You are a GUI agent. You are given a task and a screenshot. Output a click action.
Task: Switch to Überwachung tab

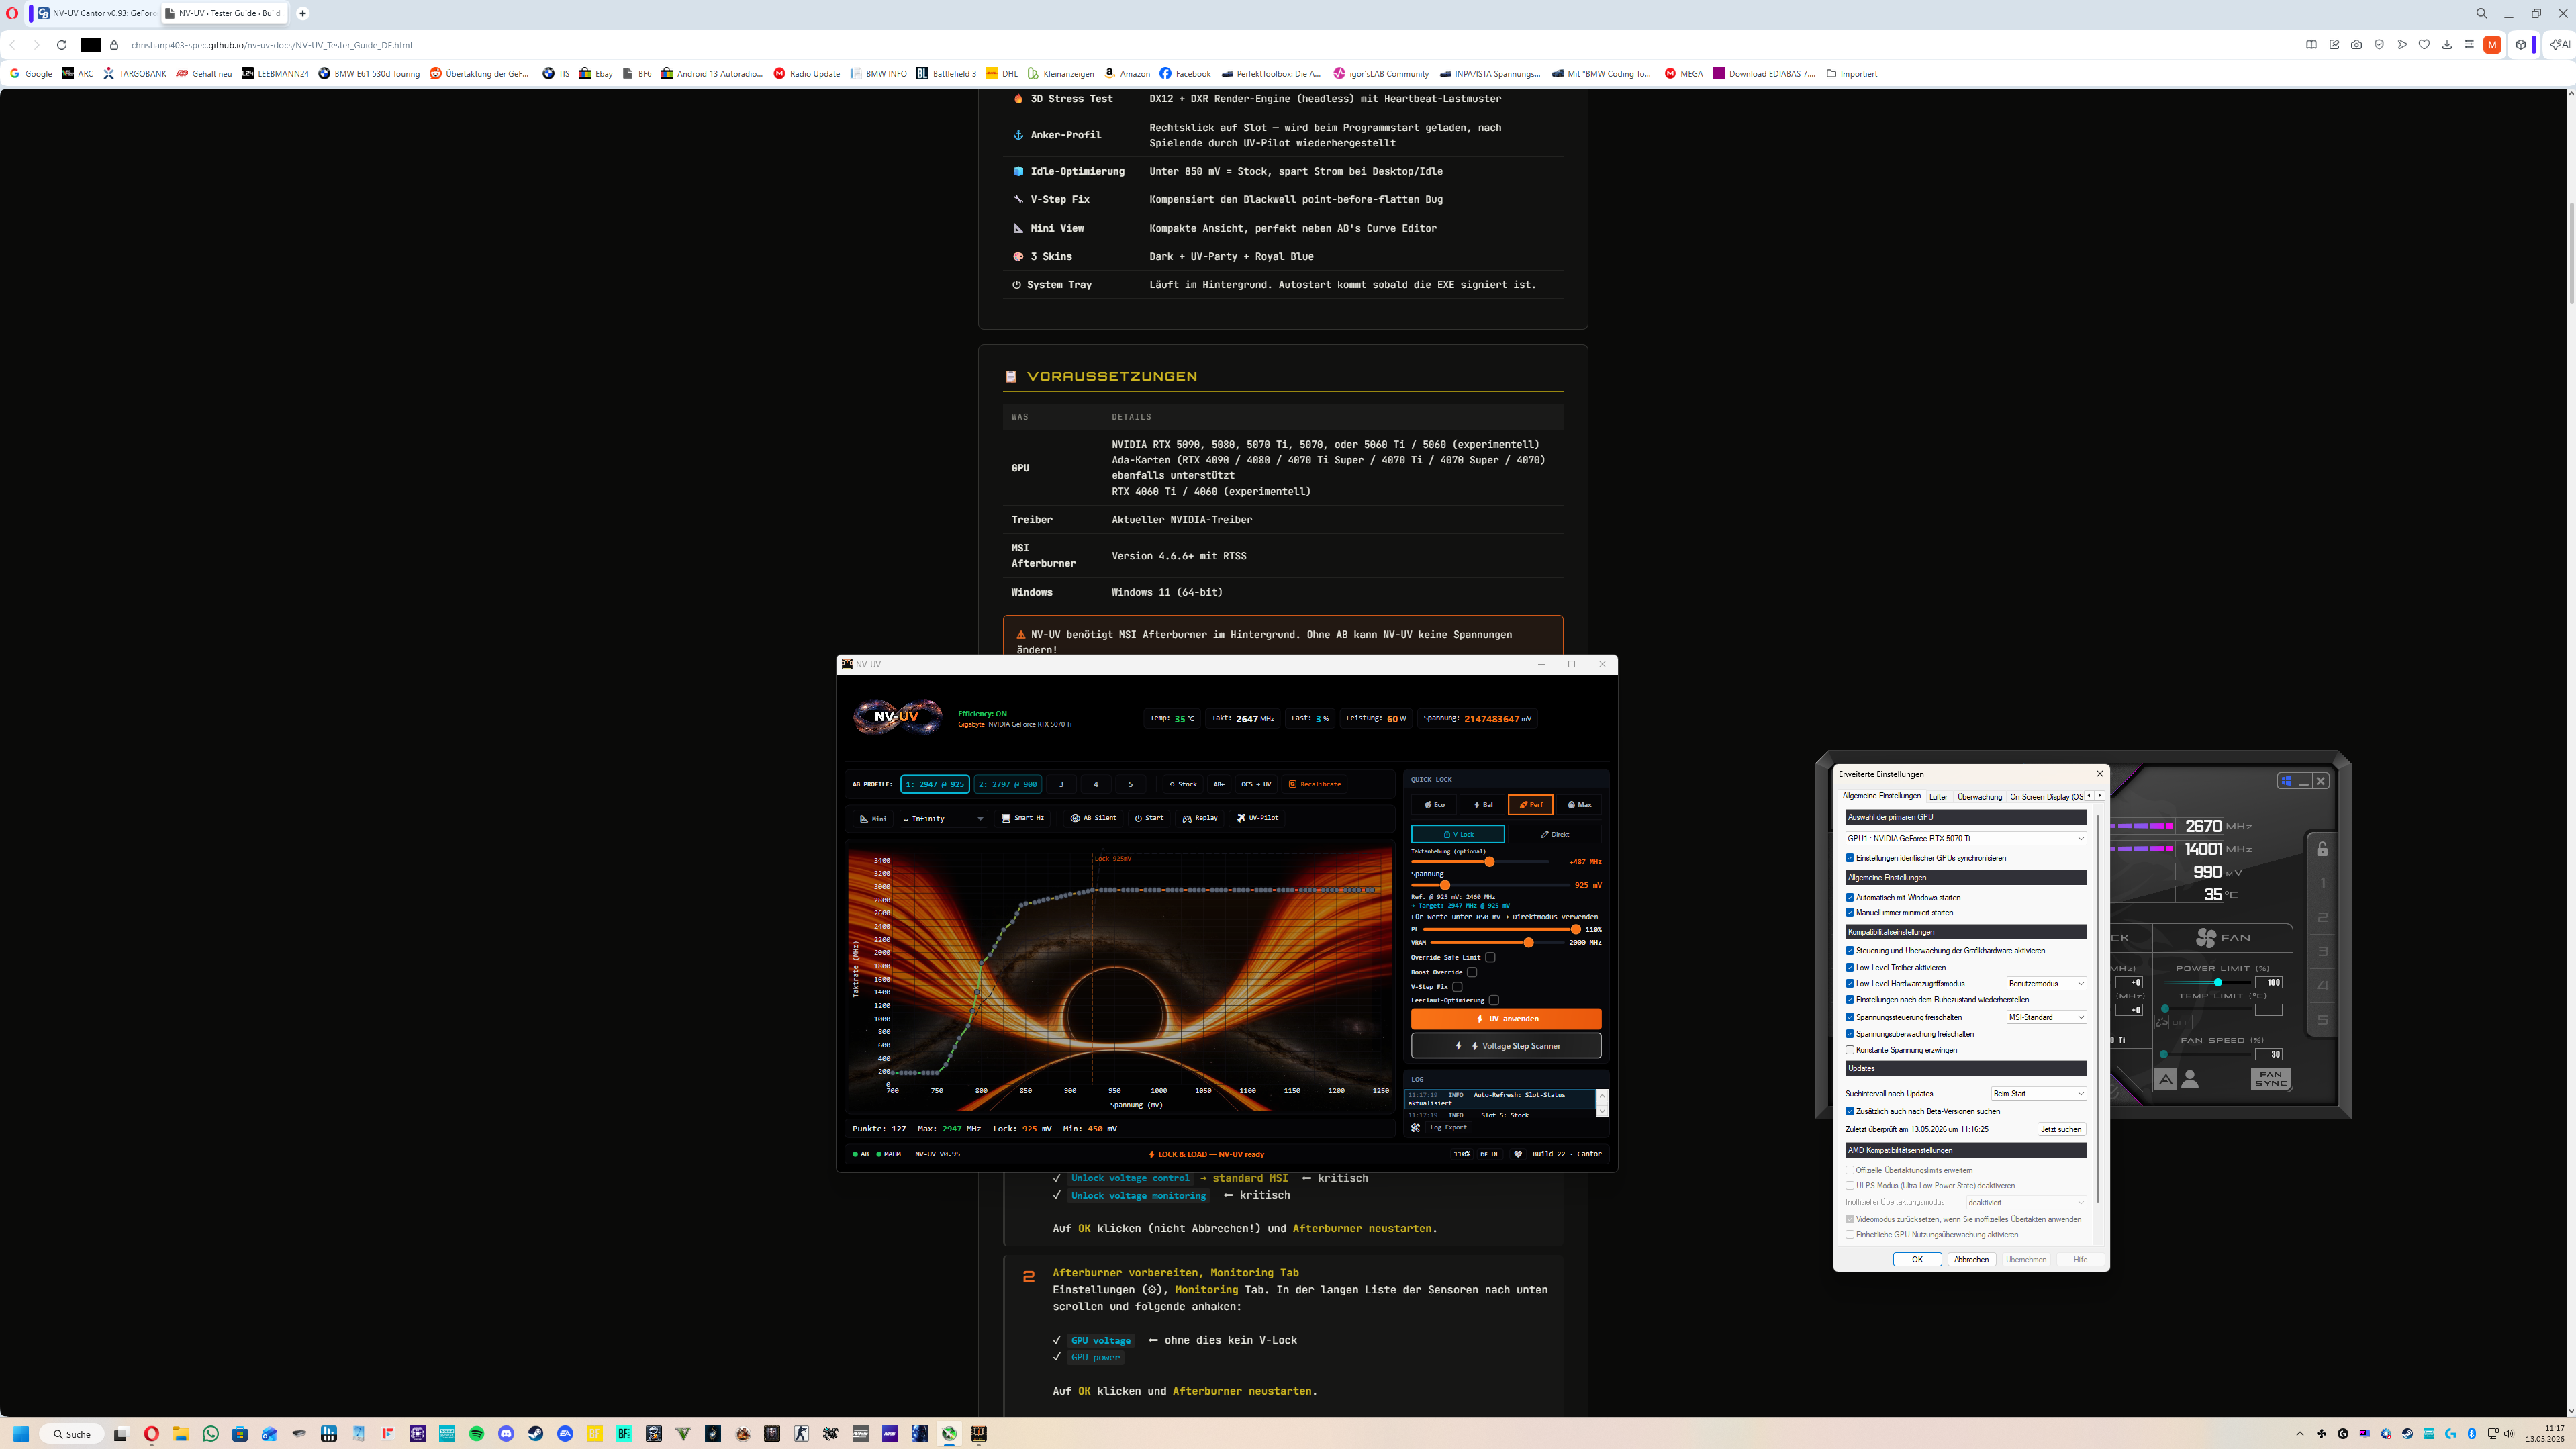(1979, 797)
